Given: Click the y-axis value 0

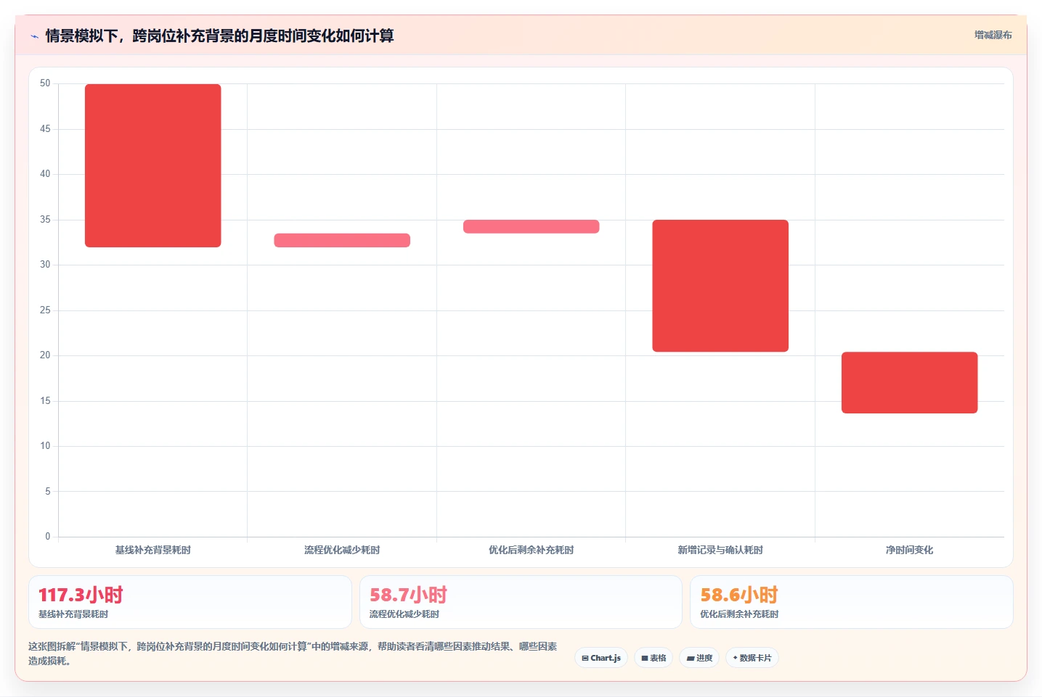Looking at the screenshot, I should coord(48,537).
